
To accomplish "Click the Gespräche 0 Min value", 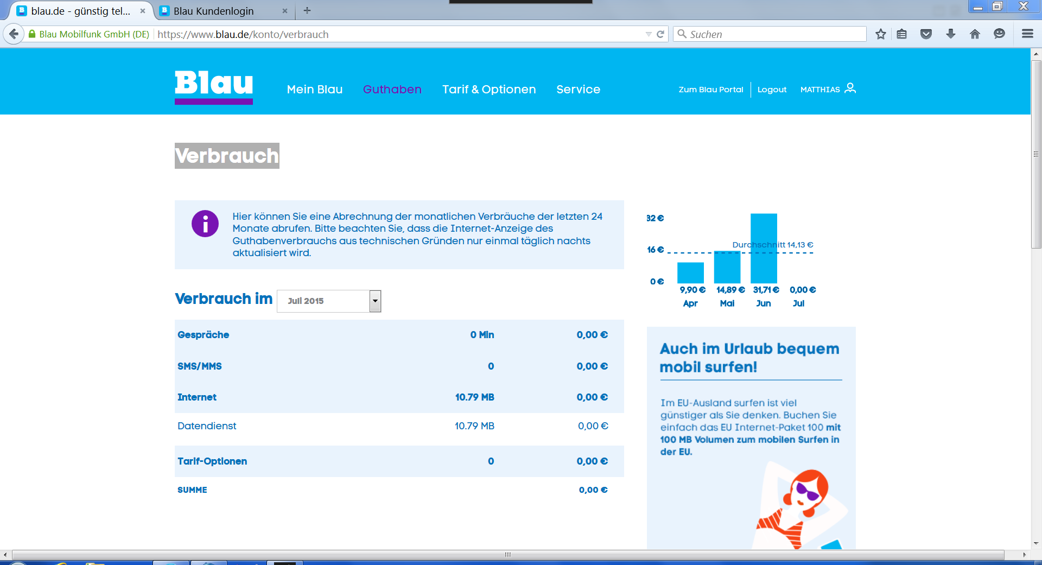I will point(482,335).
